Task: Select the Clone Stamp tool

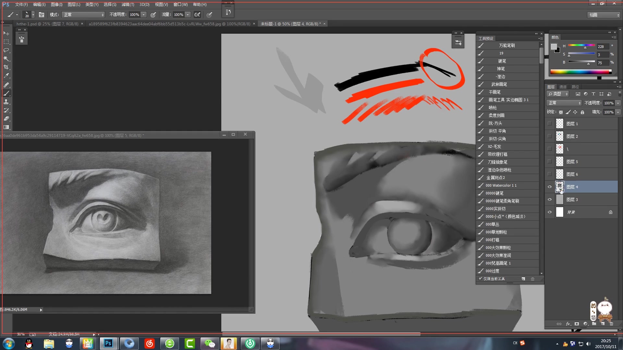Action: 6,102
